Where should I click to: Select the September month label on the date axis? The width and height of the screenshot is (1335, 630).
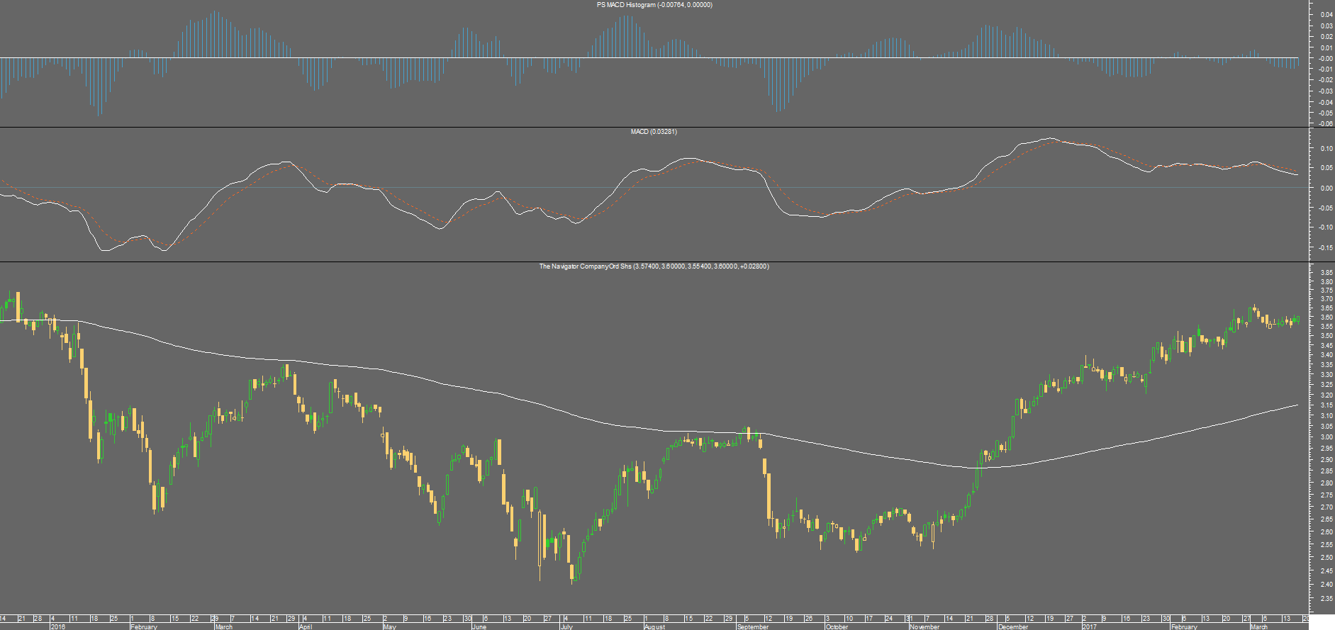pyautogui.click(x=753, y=626)
